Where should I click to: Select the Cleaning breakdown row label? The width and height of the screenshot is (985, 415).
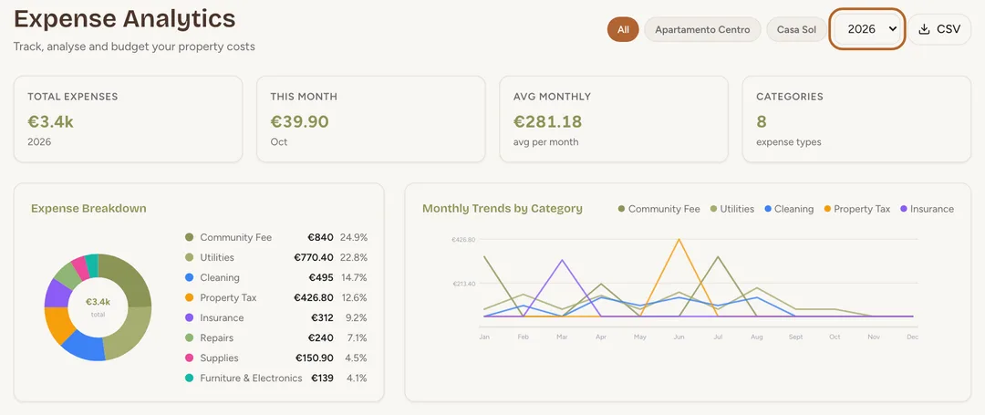tap(219, 277)
